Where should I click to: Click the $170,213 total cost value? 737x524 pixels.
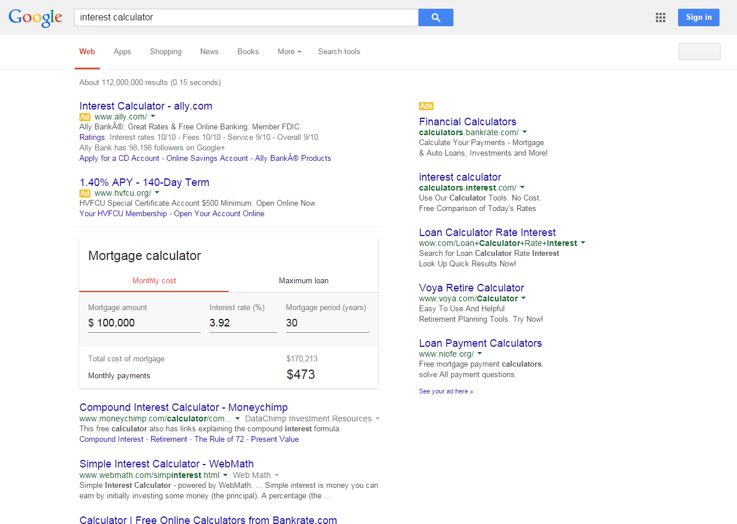pyautogui.click(x=302, y=359)
